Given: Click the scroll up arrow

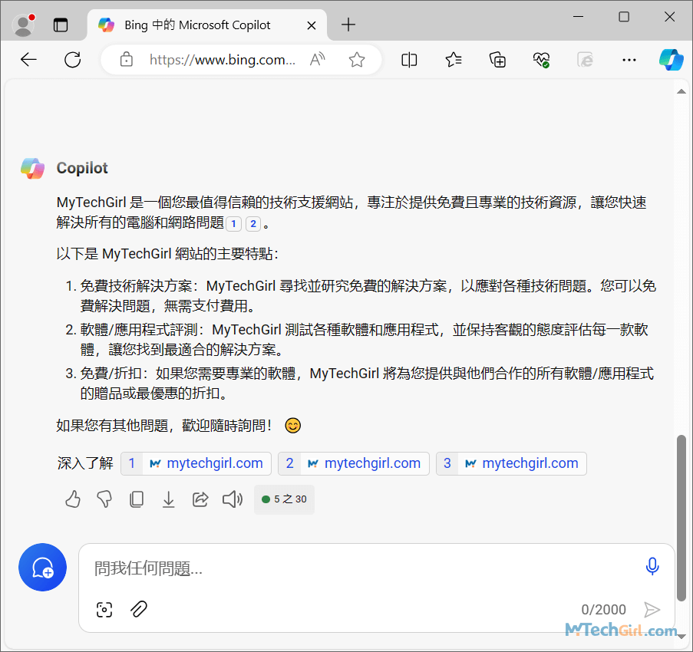Looking at the screenshot, I should pos(681,91).
